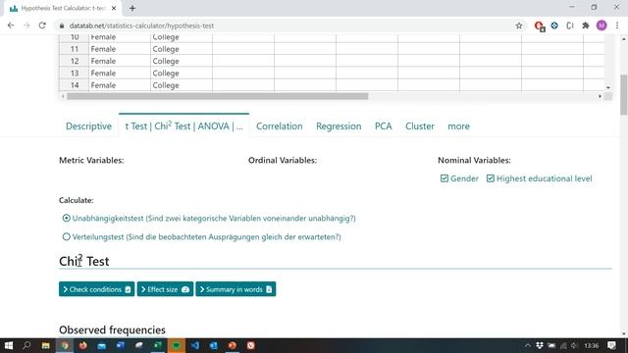Uncheck the Gender nominal variable
This screenshot has height=353, width=628.
[x=445, y=178]
